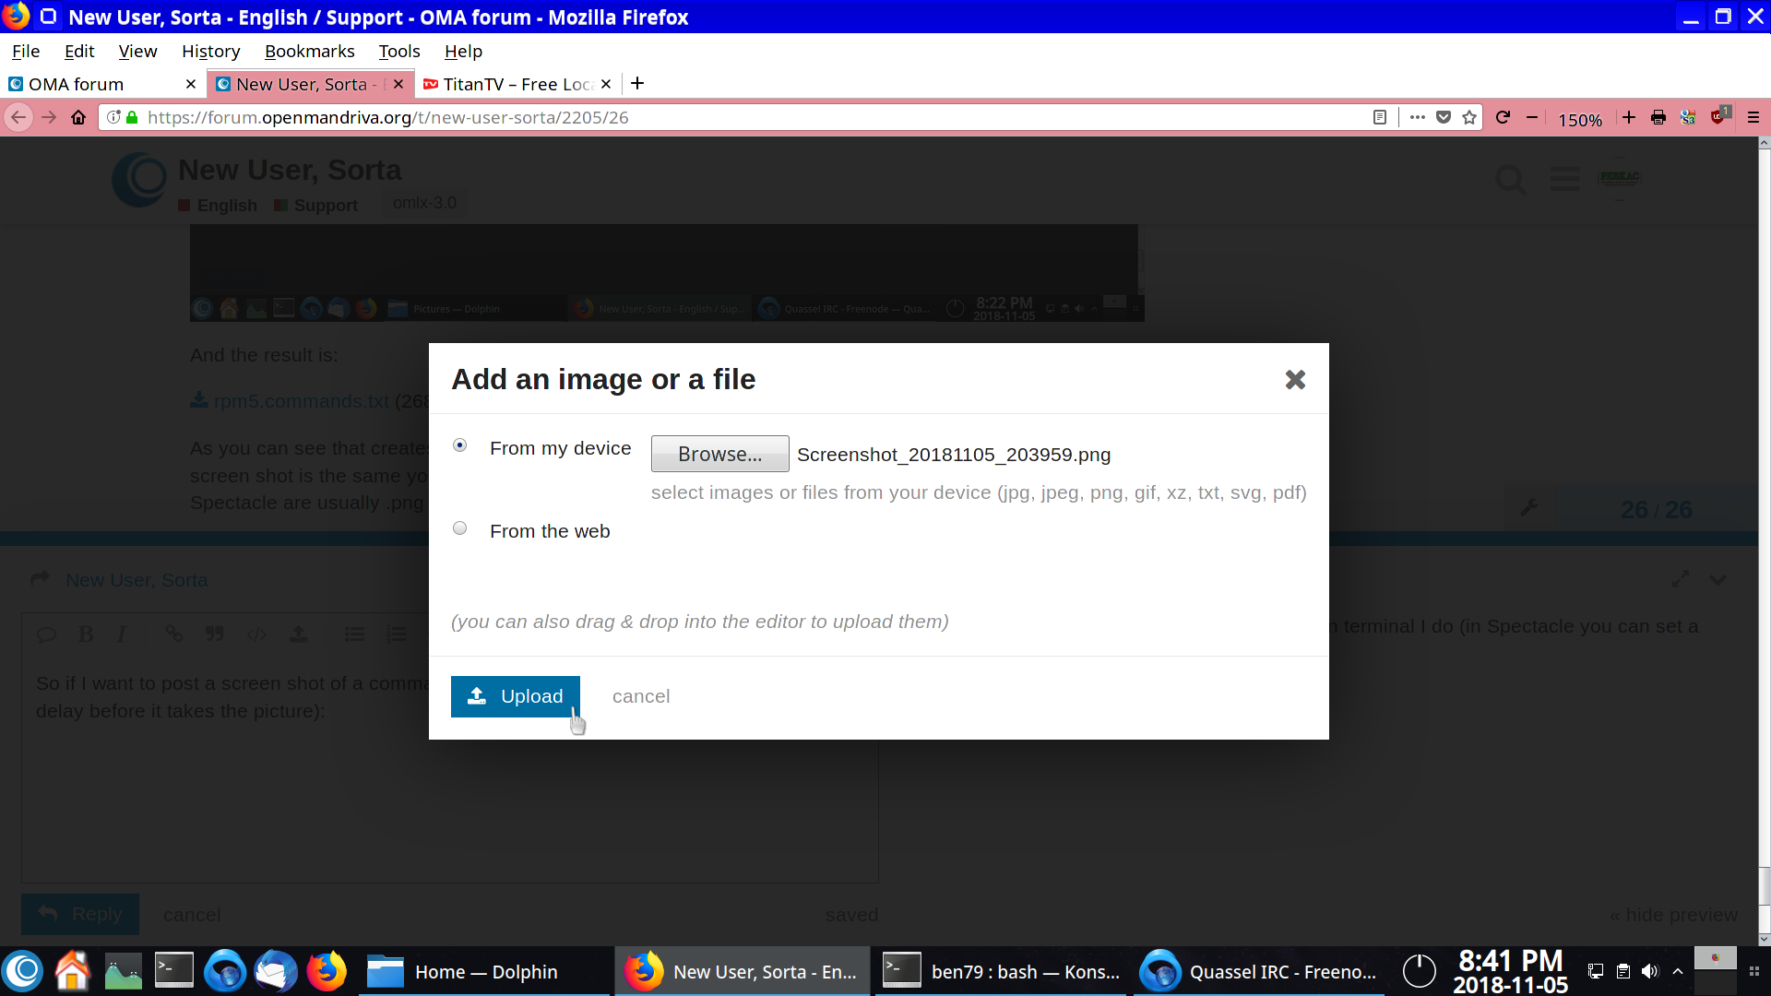Click the cancel link in dialog
Image resolution: width=1771 pixels, height=996 pixels.
tap(641, 696)
